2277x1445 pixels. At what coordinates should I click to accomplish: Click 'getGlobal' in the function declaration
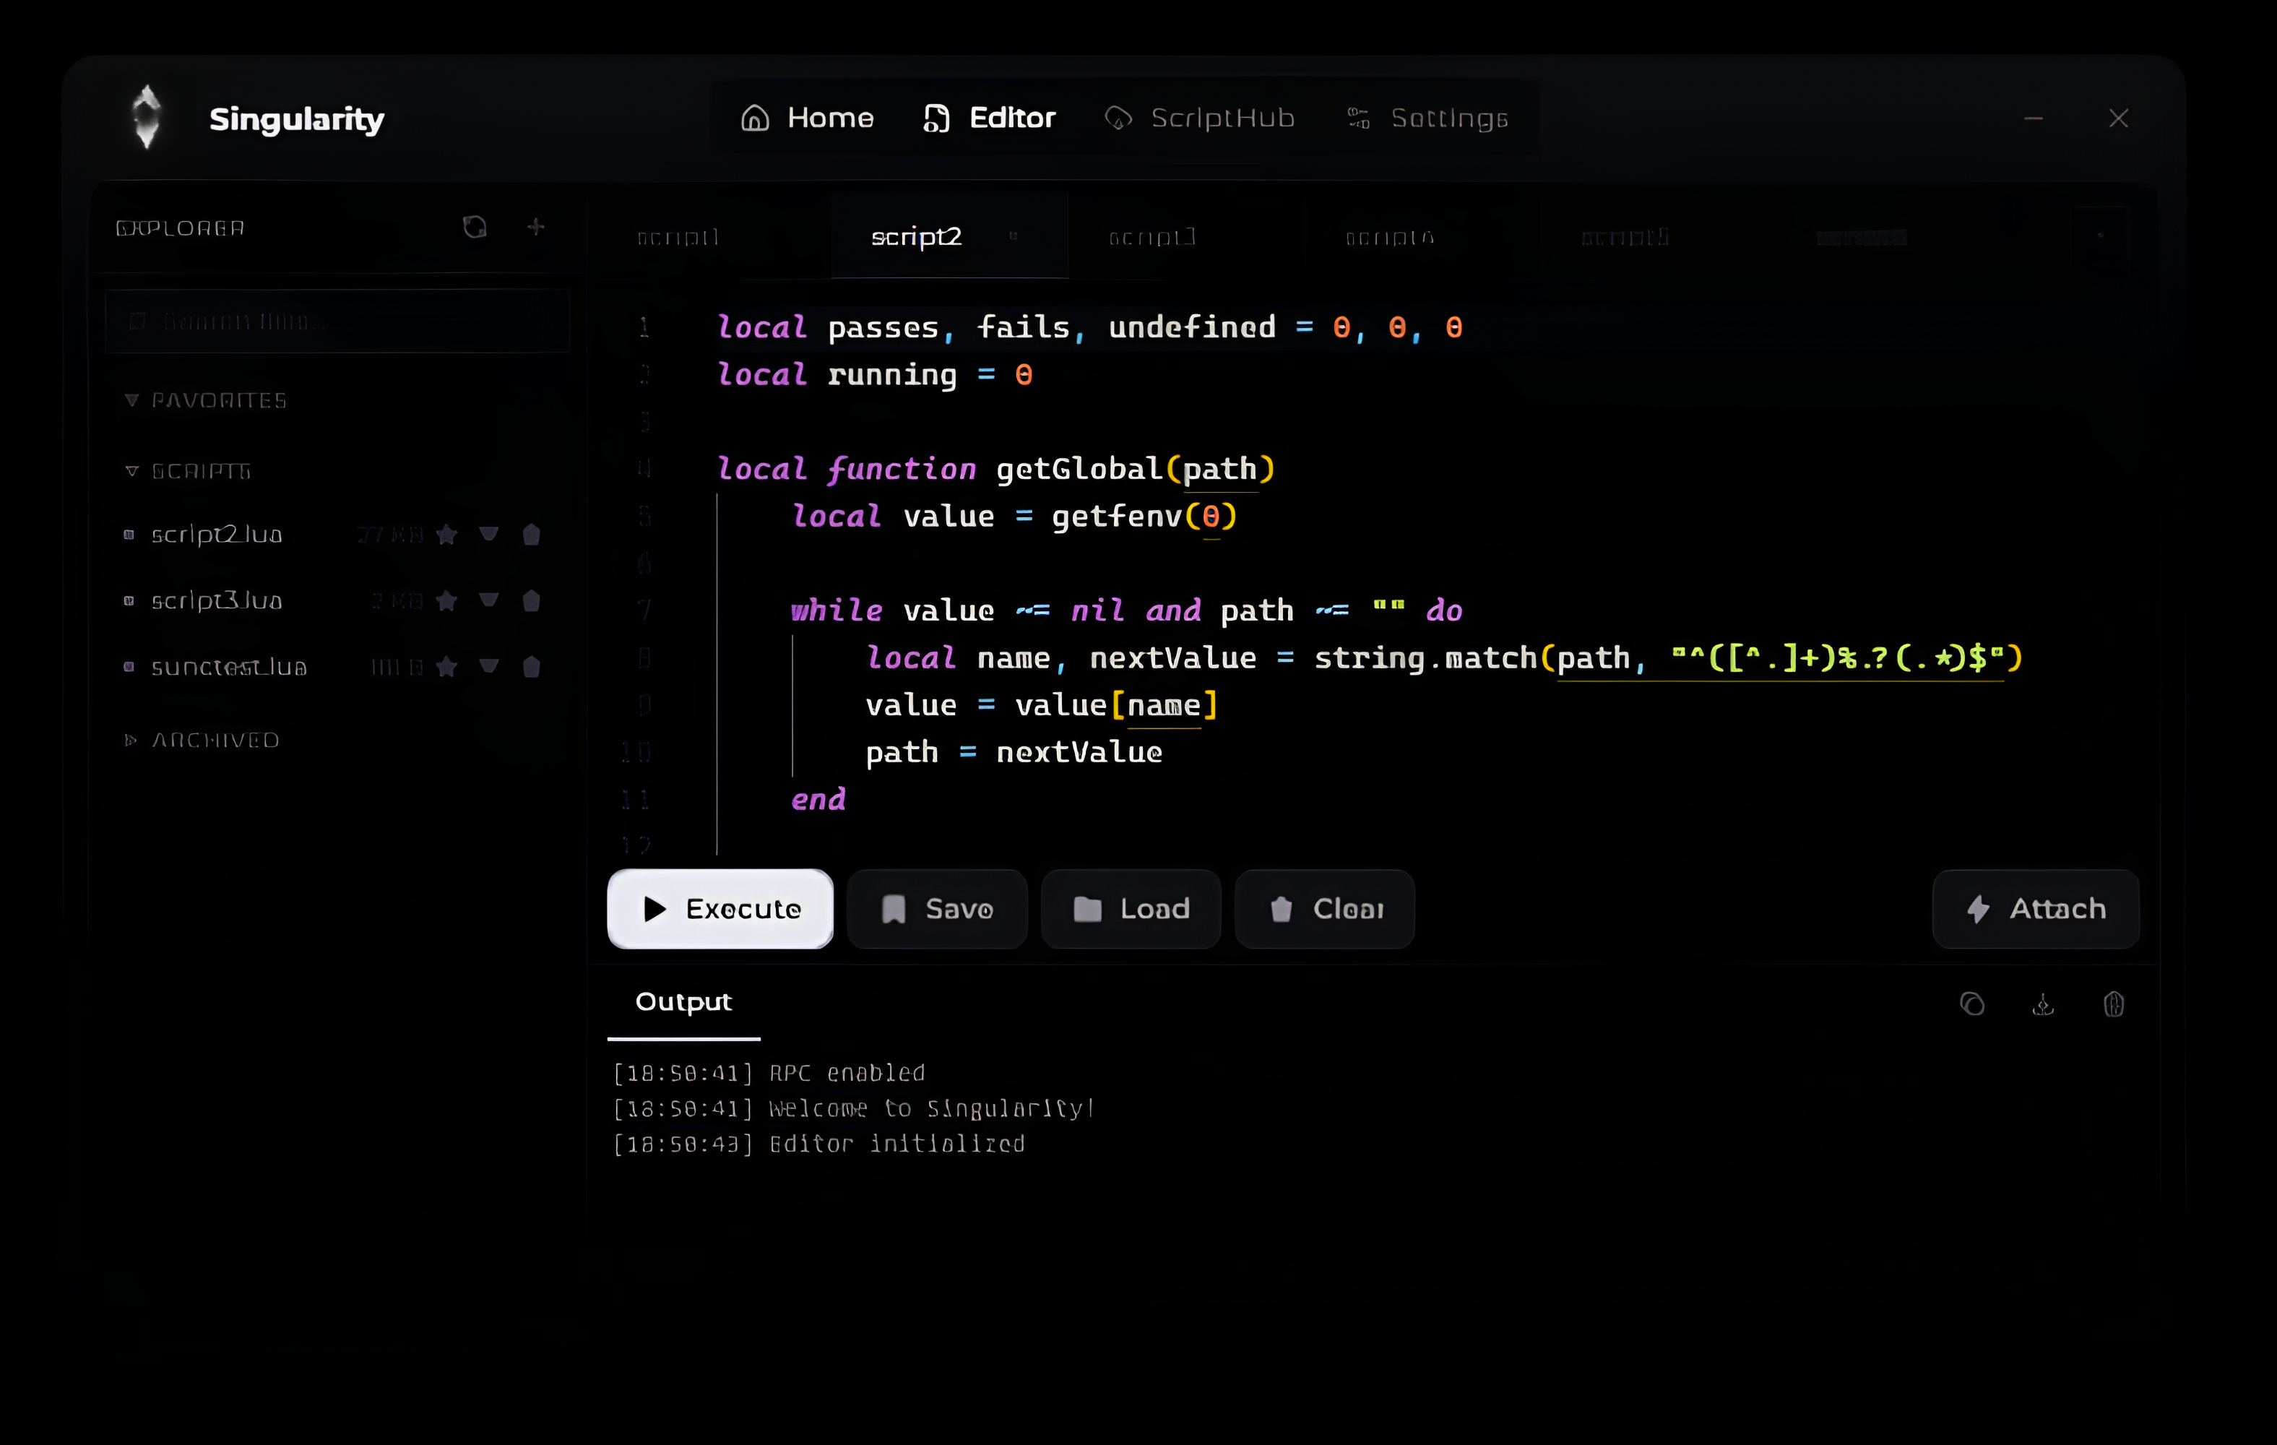pos(1079,469)
